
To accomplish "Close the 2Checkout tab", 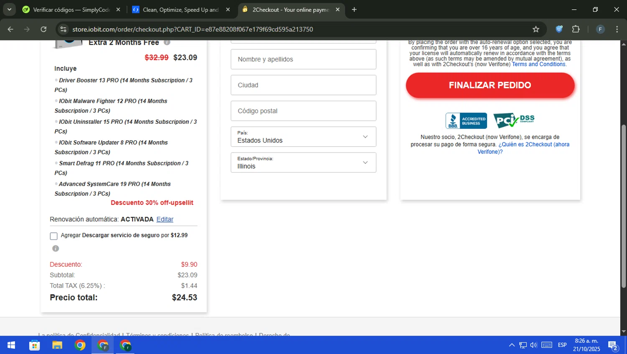I will [338, 9].
